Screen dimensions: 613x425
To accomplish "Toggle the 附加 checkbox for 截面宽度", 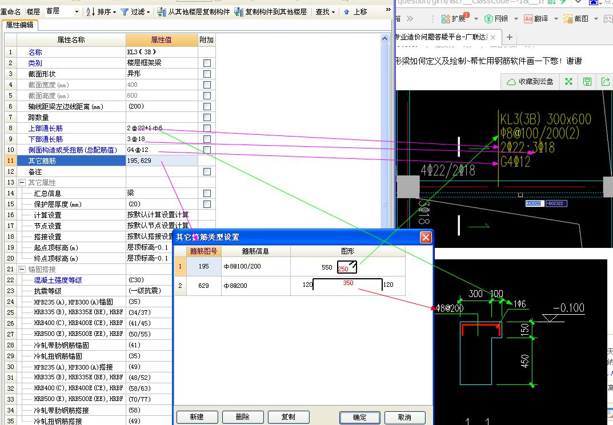I will pos(207,85).
